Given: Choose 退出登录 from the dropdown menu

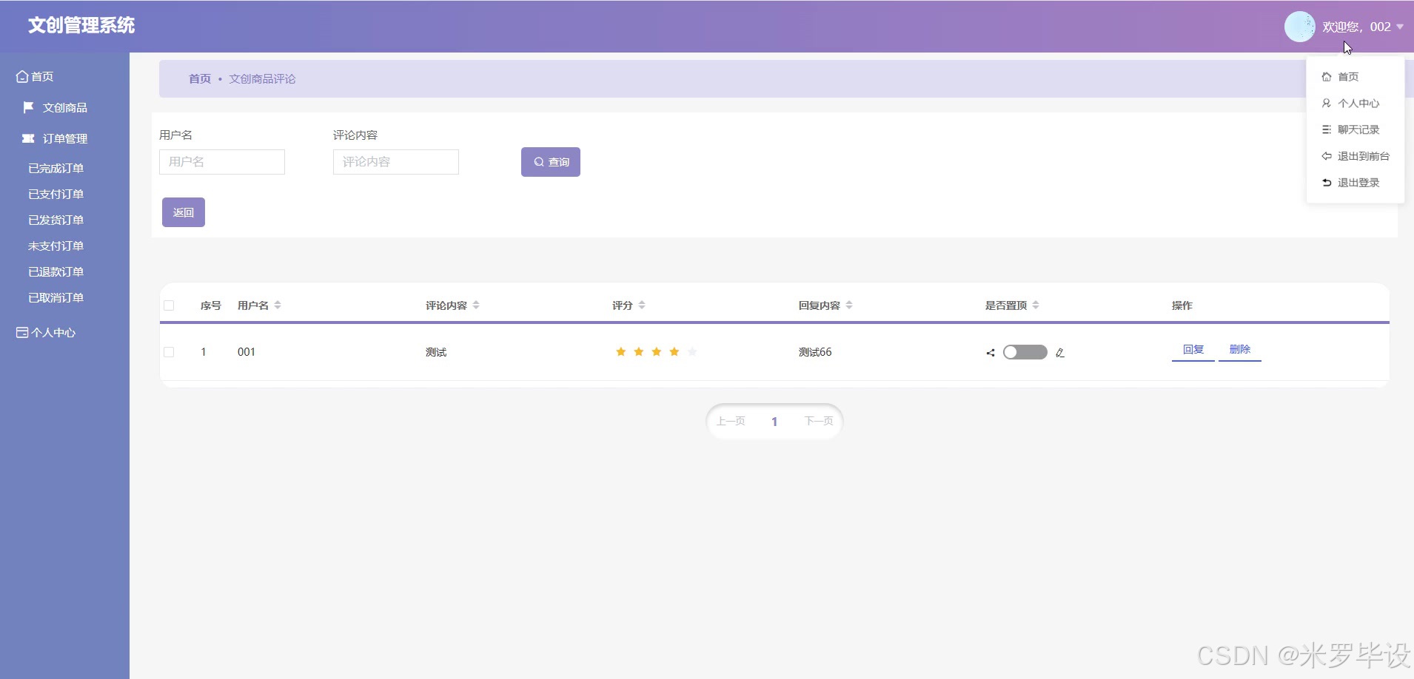Looking at the screenshot, I should pyautogui.click(x=1356, y=183).
